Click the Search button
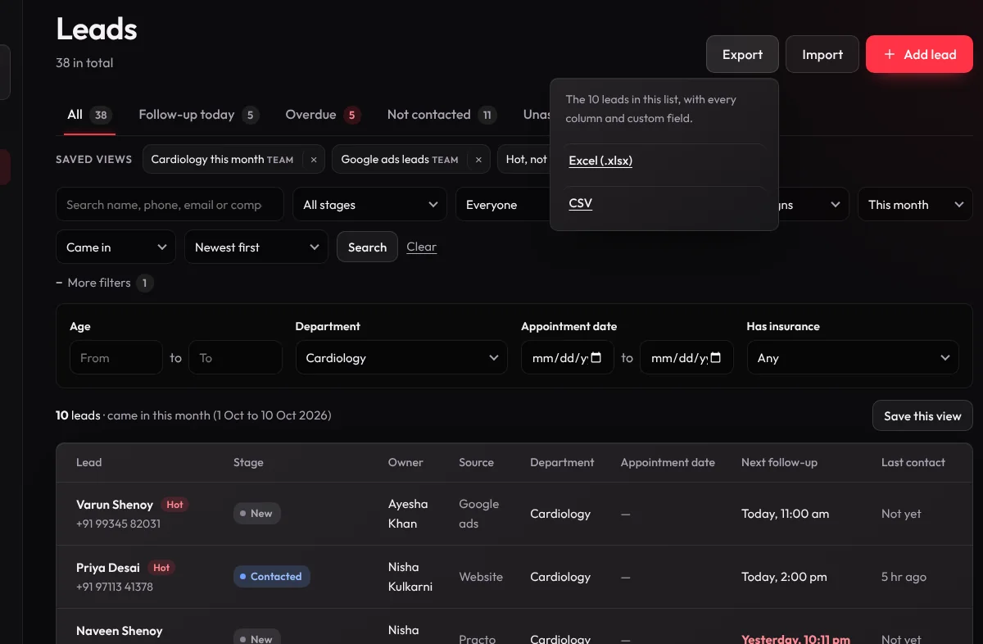Image resolution: width=983 pixels, height=644 pixels. (x=367, y=247)
